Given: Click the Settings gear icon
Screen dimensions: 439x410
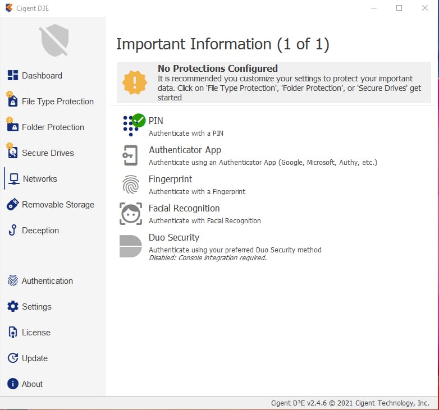Looking at the screenshot, I should 13,307.
